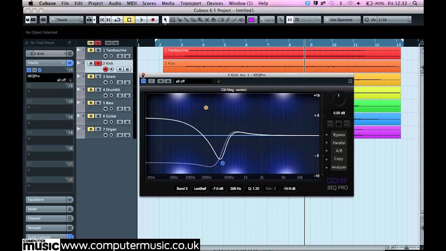The image size is (446, 251).
Task: Click Go to Previous Marker transport button
Action: tap(102, 20)
